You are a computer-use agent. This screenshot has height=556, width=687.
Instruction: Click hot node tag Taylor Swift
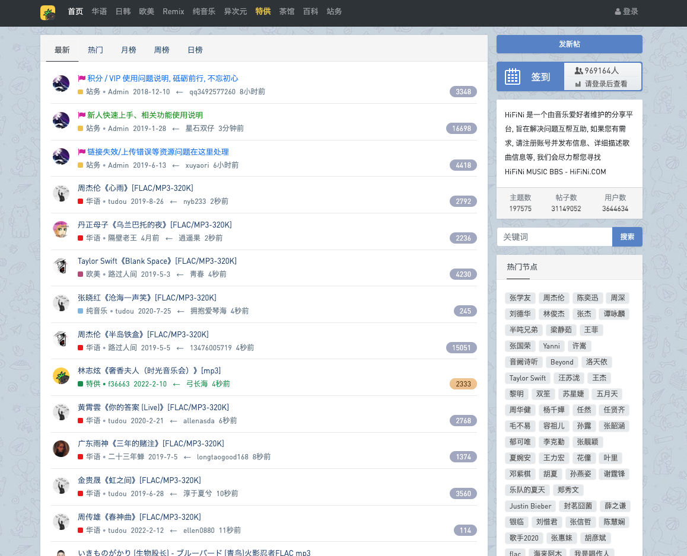[527, 378]
